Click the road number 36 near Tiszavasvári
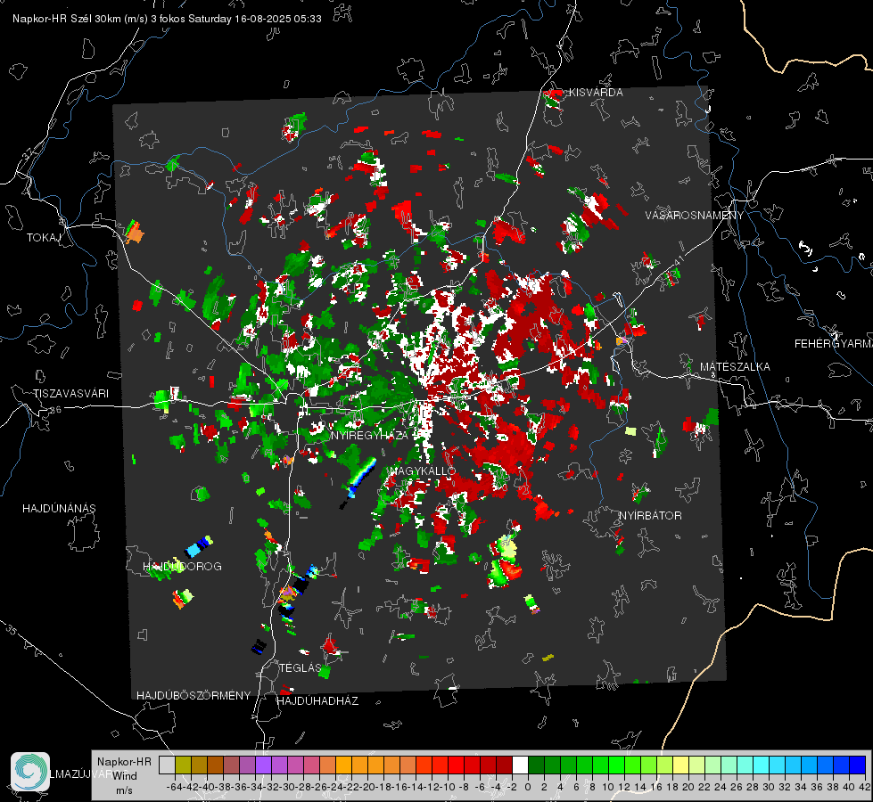The height and width of the screenshot is (802, 873). tap(55, 410)
